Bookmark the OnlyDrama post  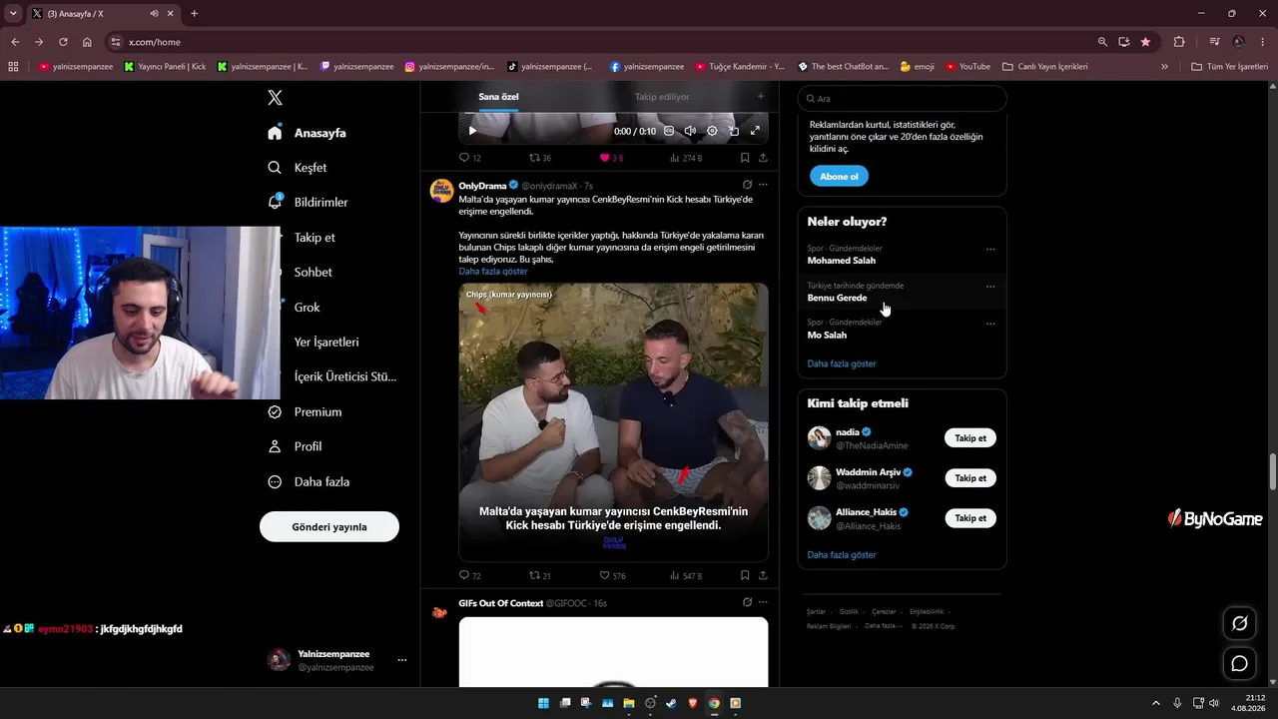(745, 576)
